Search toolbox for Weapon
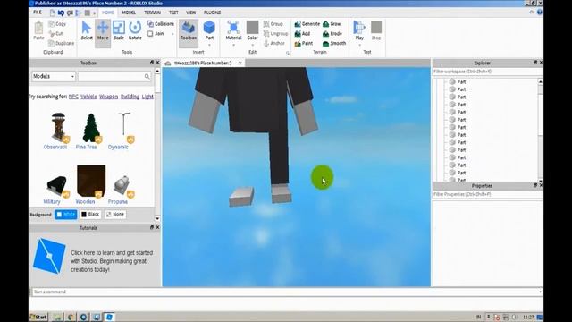The height and width of the screenshot is (322, 572). tap(109, 97)
